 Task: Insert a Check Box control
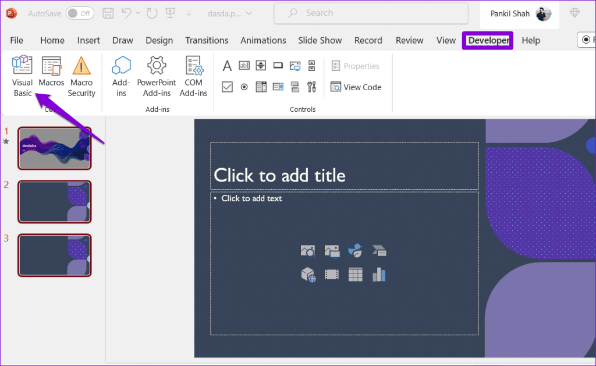(x=227, y=86)
